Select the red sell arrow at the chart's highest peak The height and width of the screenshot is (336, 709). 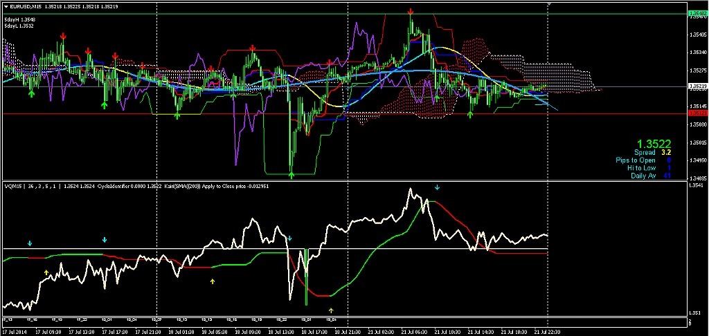pyautogui.click(x=411, y=12)
